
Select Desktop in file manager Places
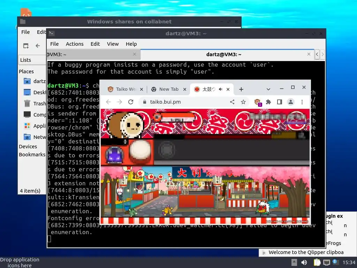click(35, 92)
